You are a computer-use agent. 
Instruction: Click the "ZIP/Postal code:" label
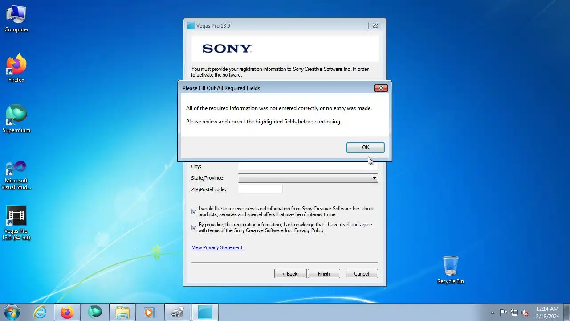tap(209, 189)
